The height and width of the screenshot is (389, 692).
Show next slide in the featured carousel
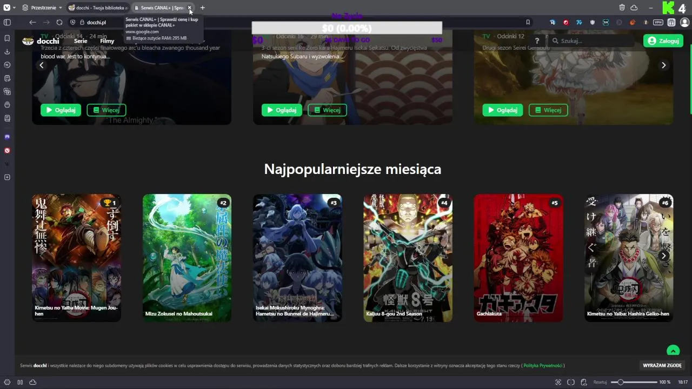(664, 65)
